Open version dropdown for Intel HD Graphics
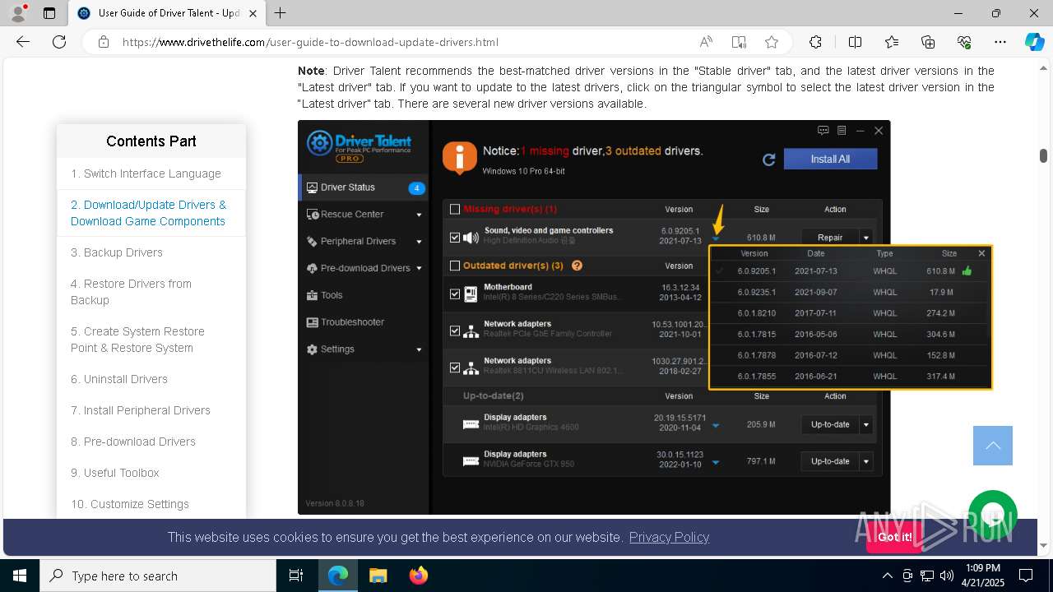The width and height of the screenshot is (1053, 592). click(x=715, y=426)
